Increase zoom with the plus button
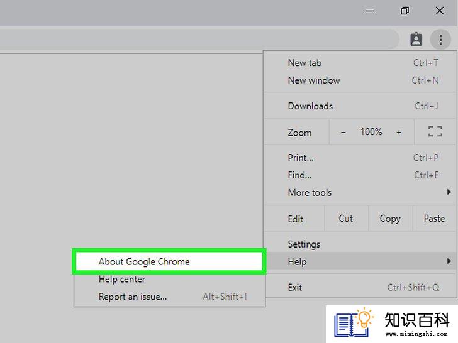This screenshot has width=458, height=343. coord(399,132)
